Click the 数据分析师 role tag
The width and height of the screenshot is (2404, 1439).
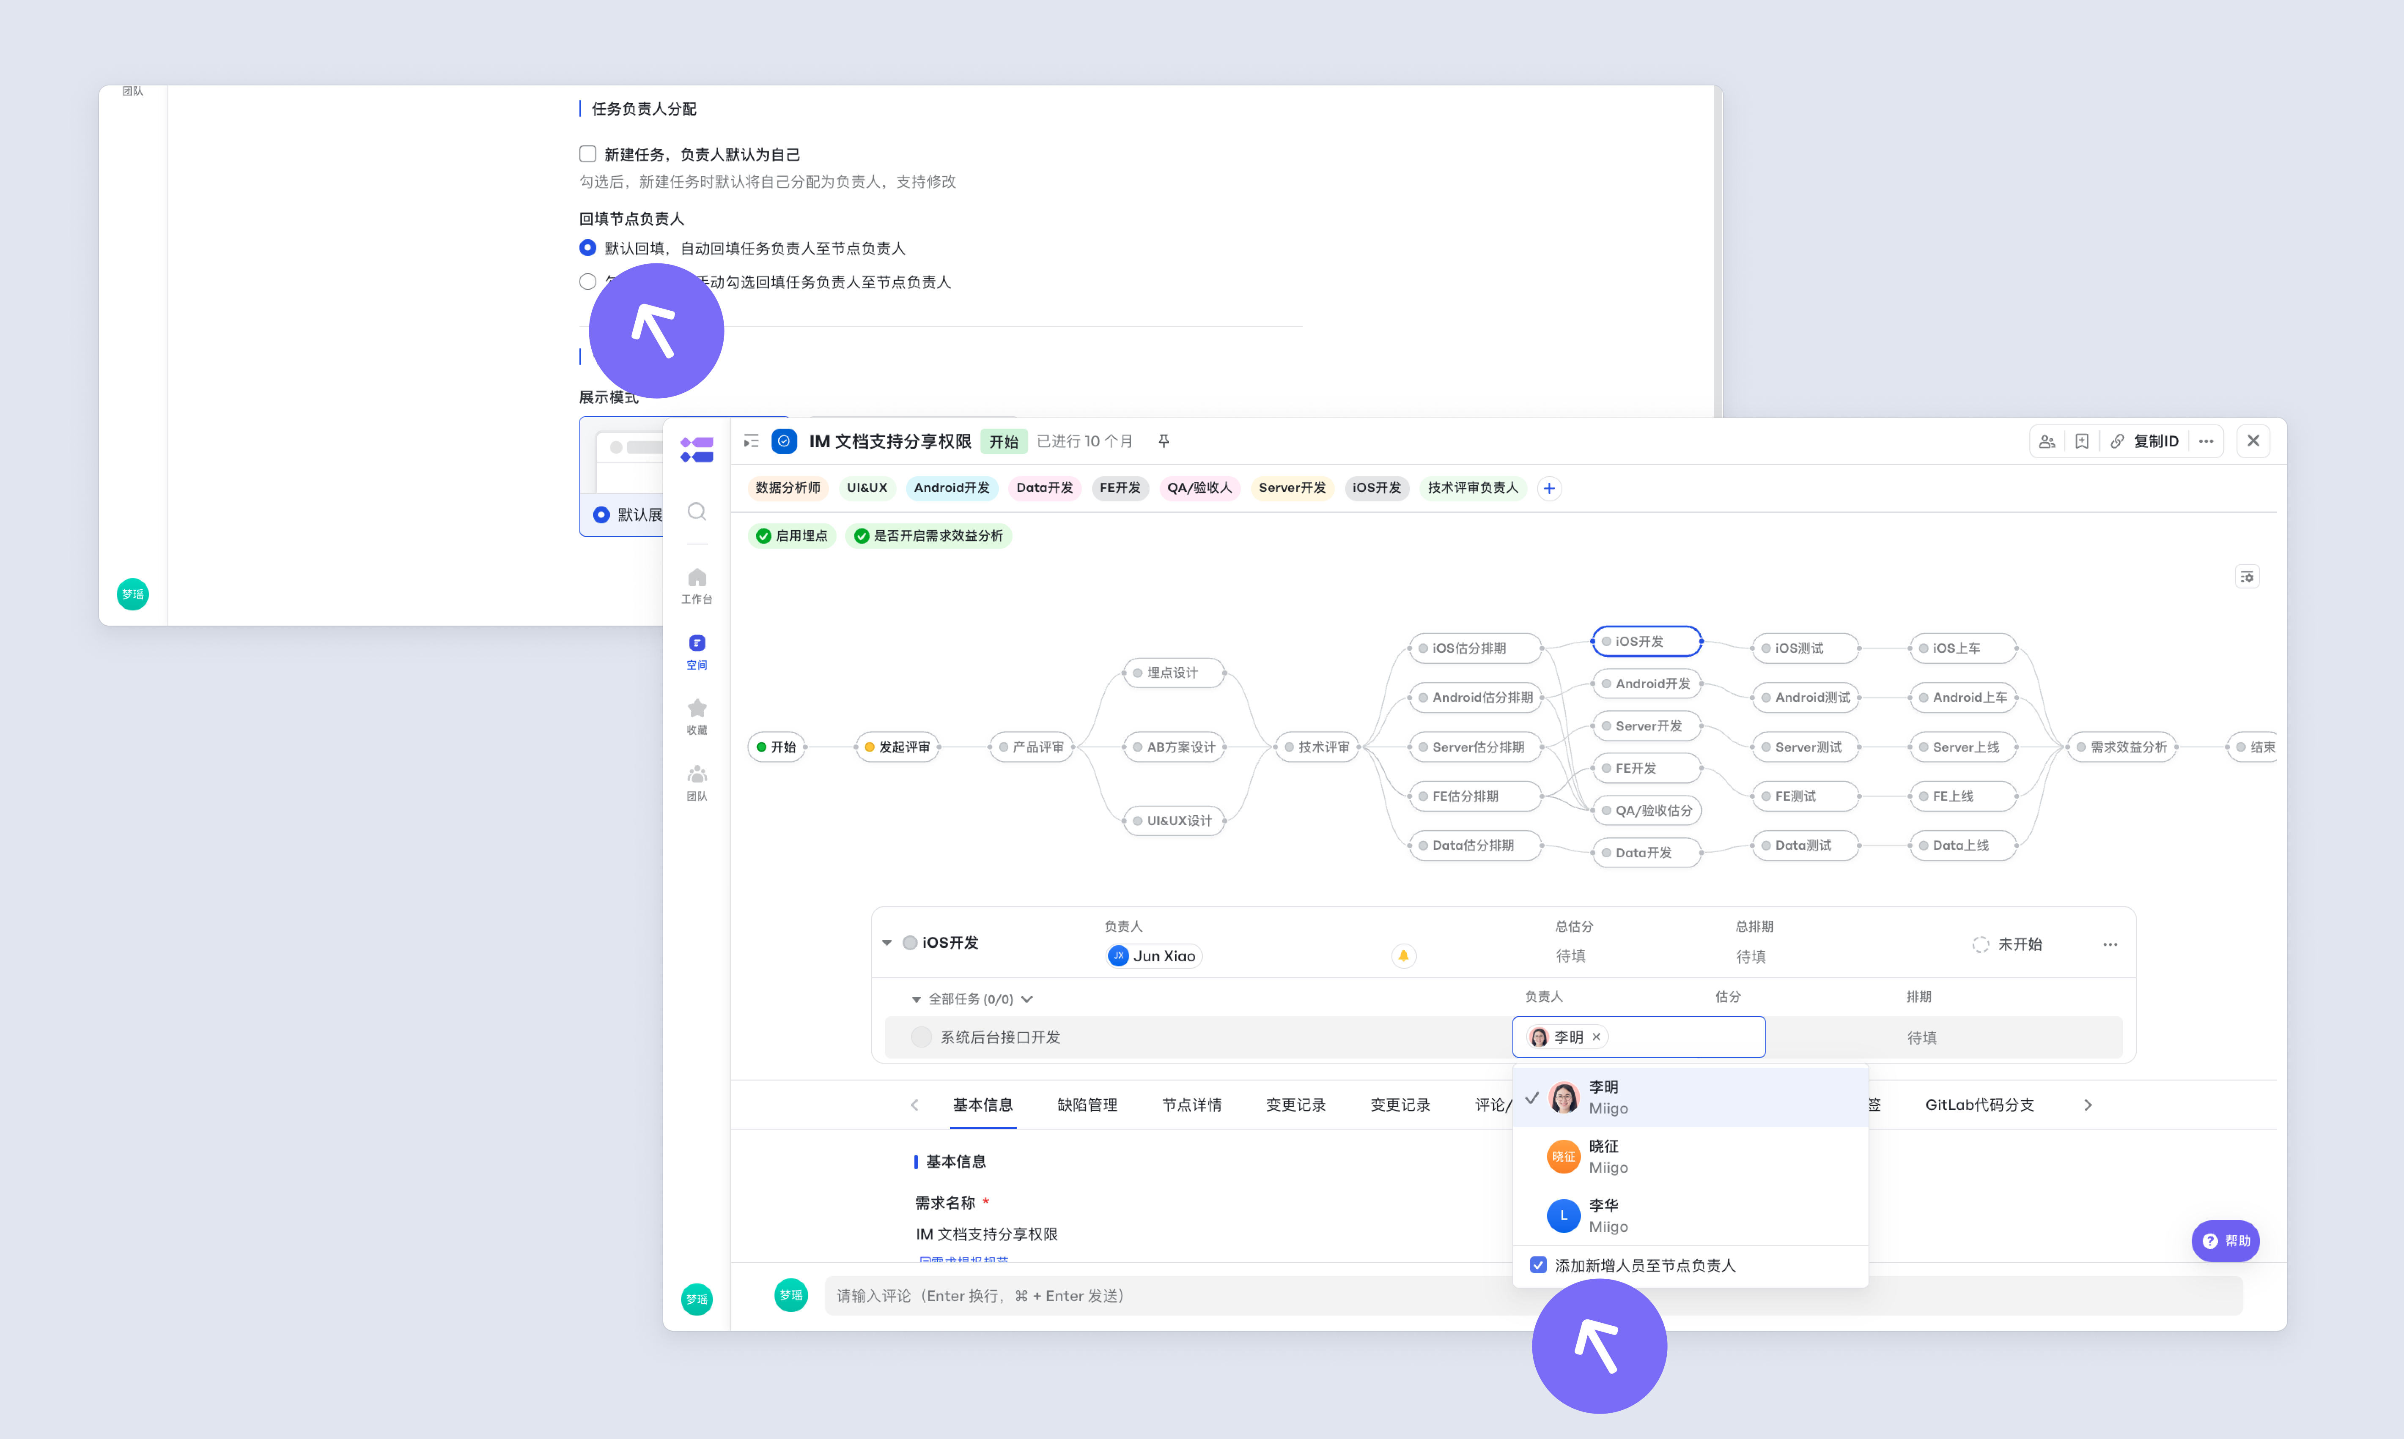tap(788, 488)
